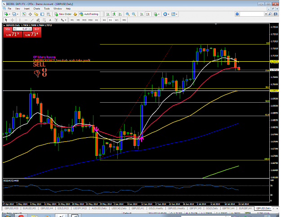This screenshot has width=281, height=217.
Task: Open the Data Window crosshair-target icon
Action: click(x=30, y=14)
